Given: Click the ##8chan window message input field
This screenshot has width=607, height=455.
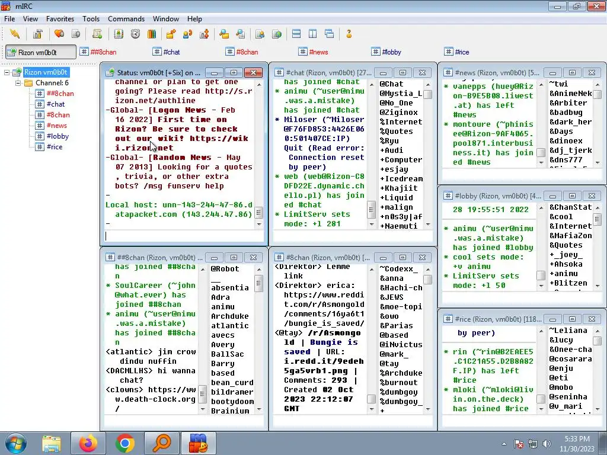Looking at the screenshot, I should click(x=184, y=421).
